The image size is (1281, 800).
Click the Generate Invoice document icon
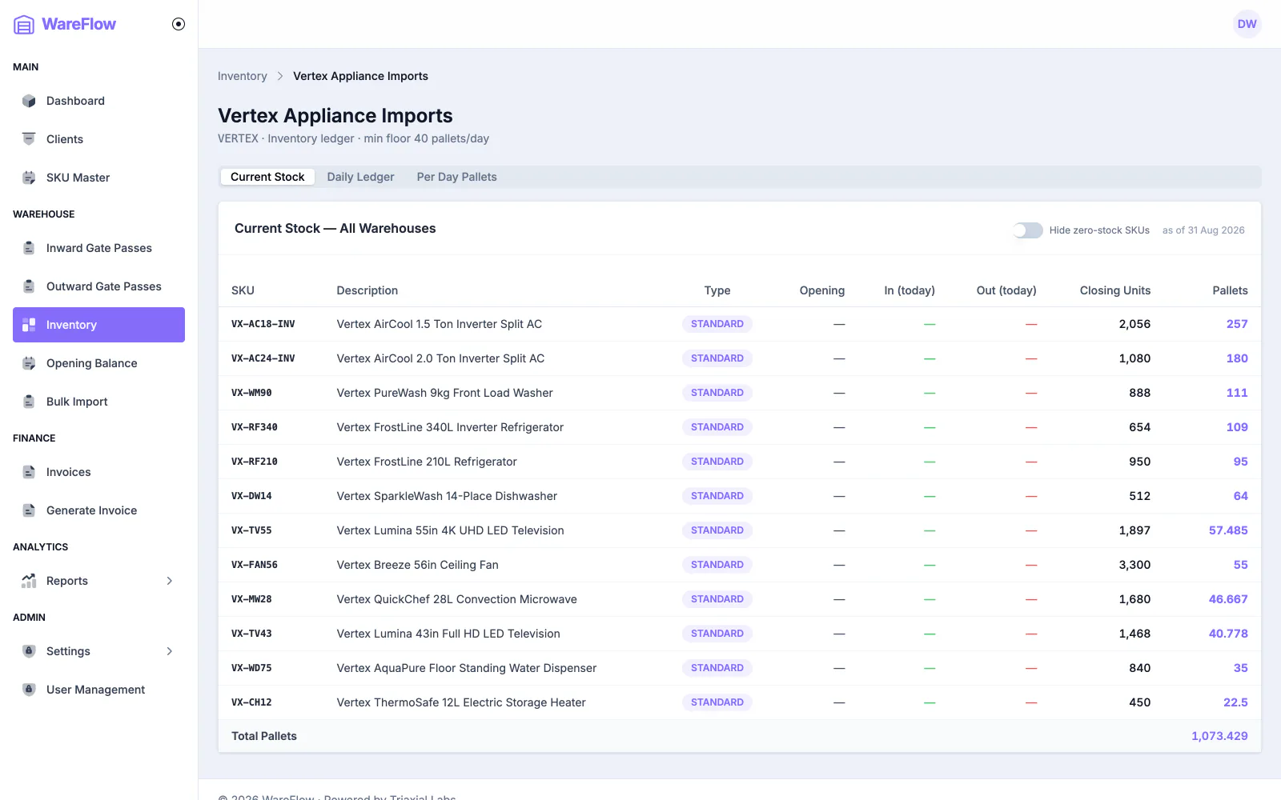[x=29, y=510]
